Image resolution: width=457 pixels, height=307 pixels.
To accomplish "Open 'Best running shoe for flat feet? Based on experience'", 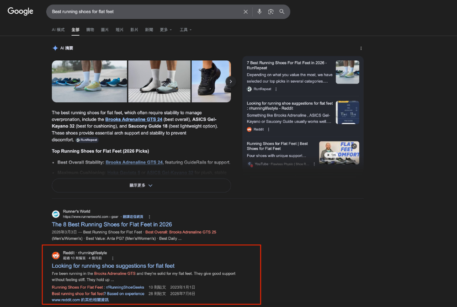I will pyautogui.click(x=98, y=294).
